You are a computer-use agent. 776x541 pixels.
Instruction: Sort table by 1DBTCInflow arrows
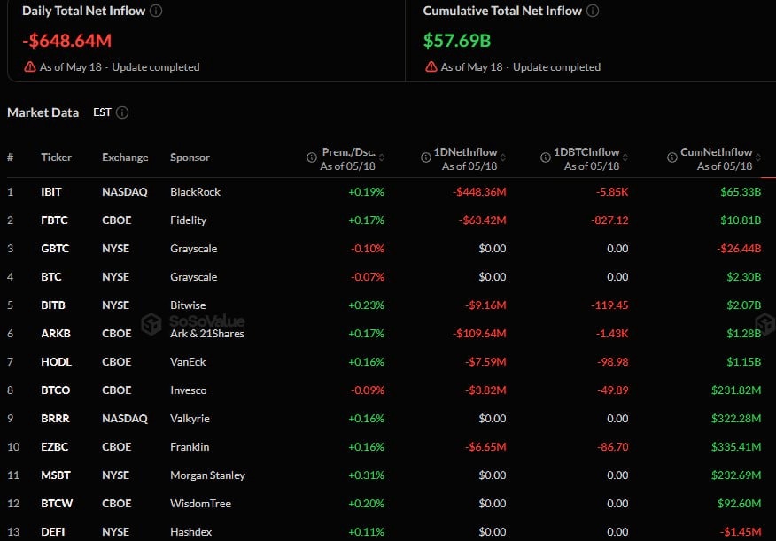(x=625, y=158)
